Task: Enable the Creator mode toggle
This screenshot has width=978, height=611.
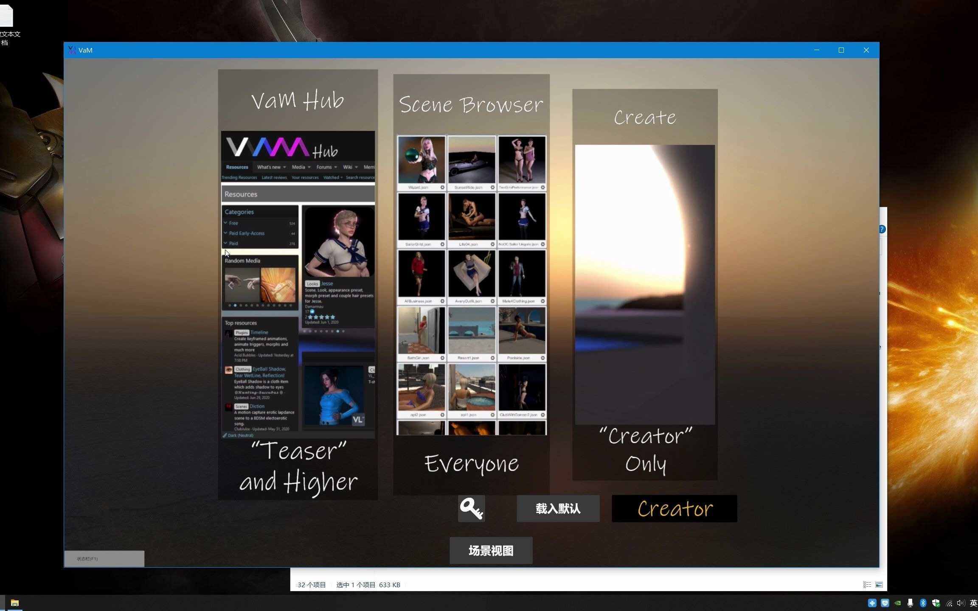Action: [674, 508]
